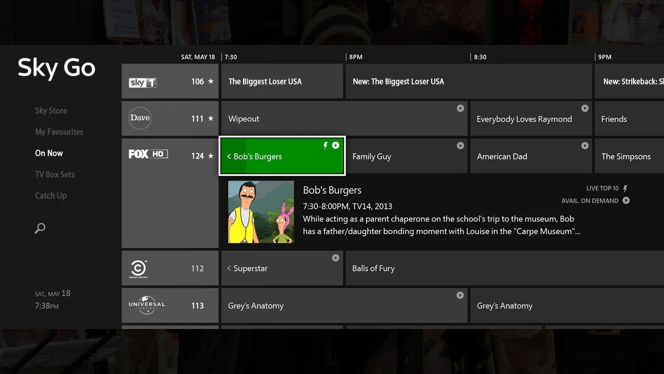The width and height of the screenshot is (664, 374).
Task: Open the Bob's Burgers thumbnail image
Action: pyautogui.click(x=261, y=212)
